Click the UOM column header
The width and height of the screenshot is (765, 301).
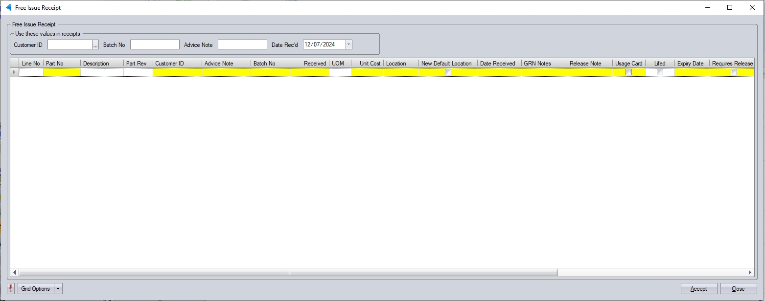coord(340,64)
